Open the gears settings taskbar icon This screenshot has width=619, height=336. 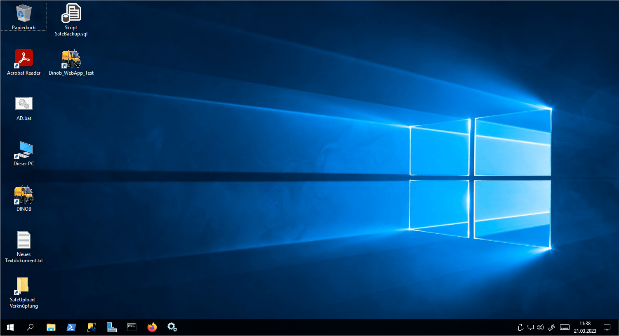tap(172, 327)
